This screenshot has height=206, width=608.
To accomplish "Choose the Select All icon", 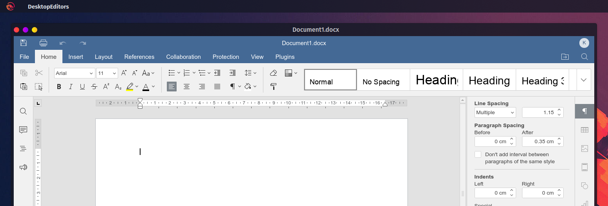I will click(38, 86).
